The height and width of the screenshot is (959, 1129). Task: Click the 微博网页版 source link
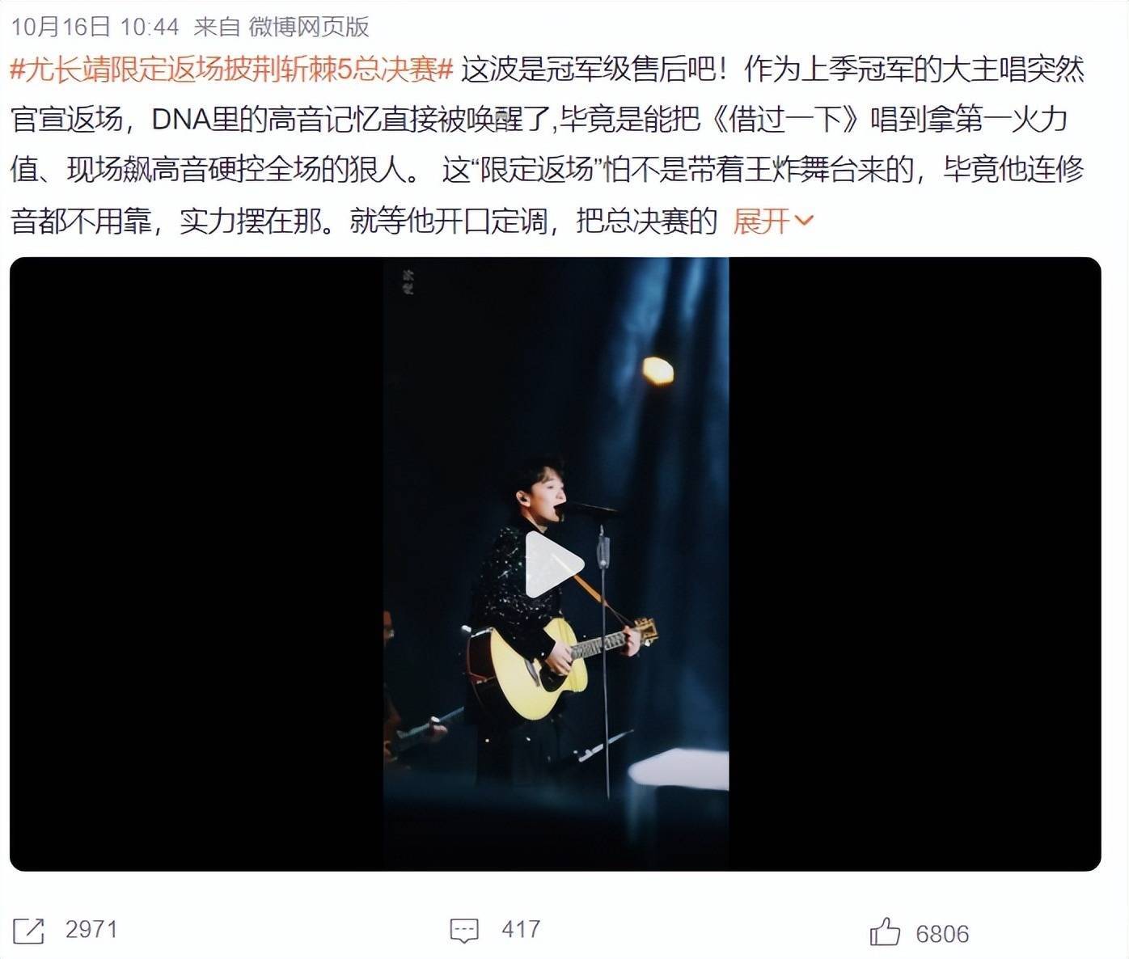point(308,27)
